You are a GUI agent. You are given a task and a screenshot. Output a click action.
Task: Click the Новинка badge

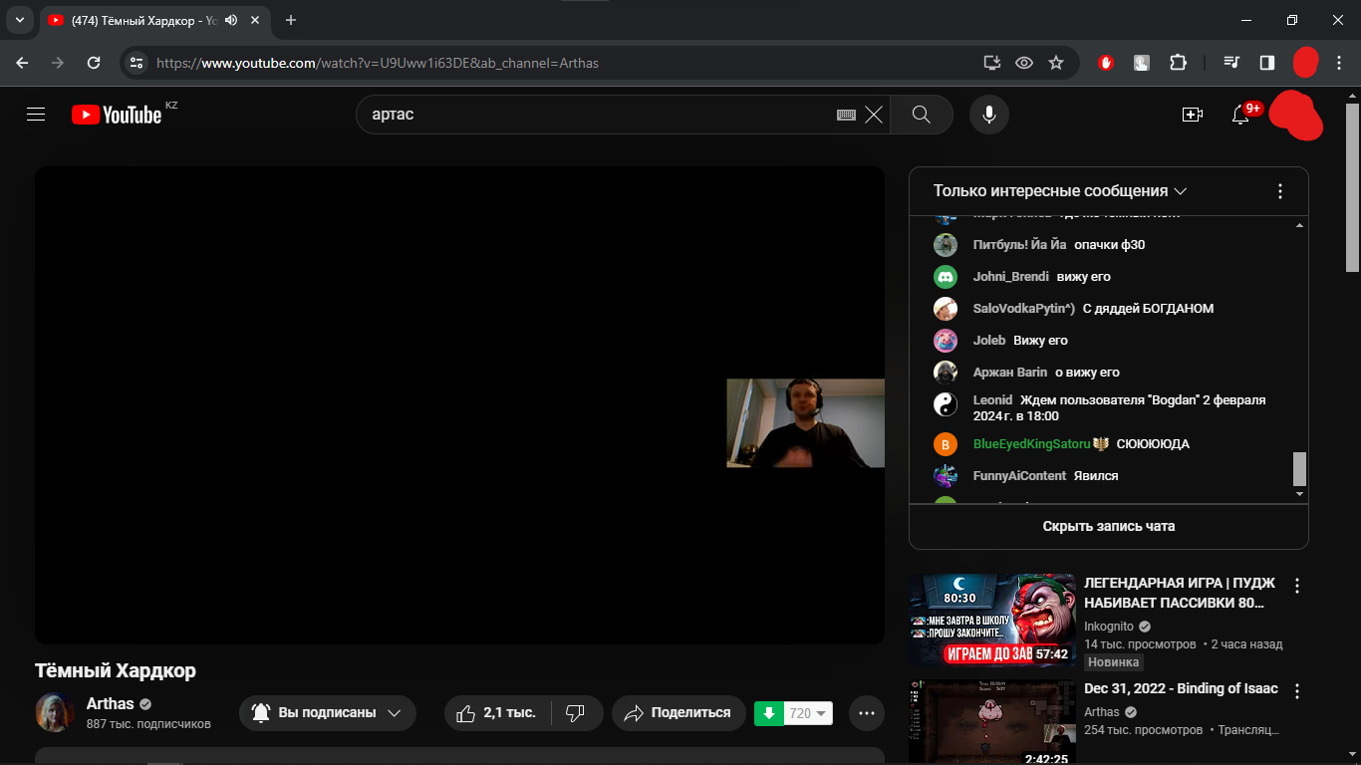(1113, 662)
